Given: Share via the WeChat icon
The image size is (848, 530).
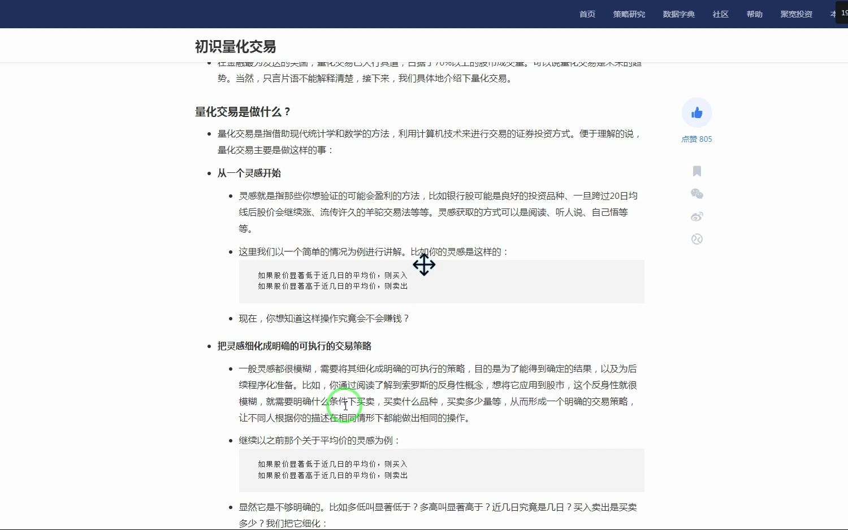Looking at the screenshot, I should pos(697,194).
